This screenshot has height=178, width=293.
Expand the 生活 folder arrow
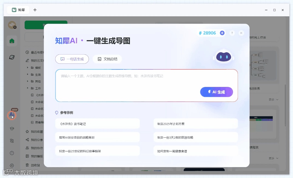coord(27,74)
